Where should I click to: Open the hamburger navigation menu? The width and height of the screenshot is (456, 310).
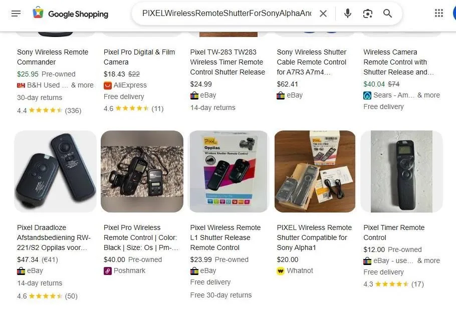[x=16, y=13]
